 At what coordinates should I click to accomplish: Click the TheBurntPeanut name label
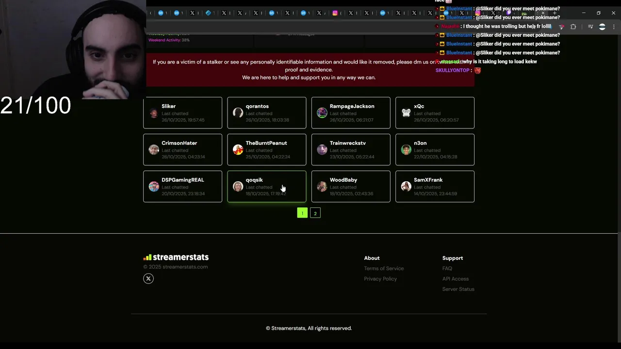[266, 143]
